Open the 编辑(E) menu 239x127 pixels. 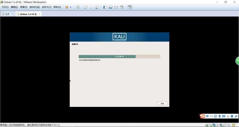click(x=14, y=7)
